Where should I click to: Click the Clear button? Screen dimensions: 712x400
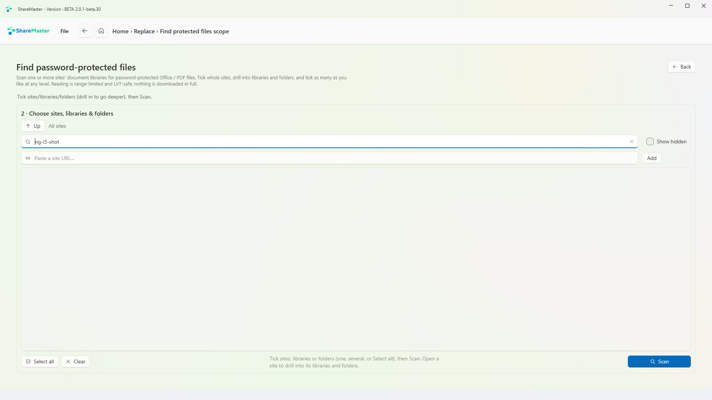[76, 361]
